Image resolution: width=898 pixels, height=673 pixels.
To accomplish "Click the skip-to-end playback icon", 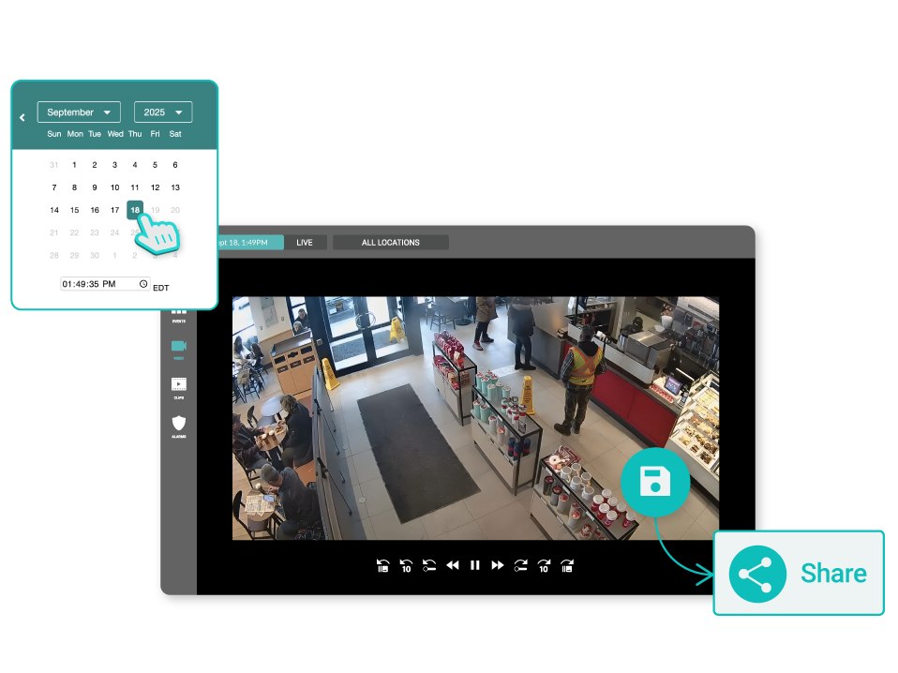I will tap(567, 565).
